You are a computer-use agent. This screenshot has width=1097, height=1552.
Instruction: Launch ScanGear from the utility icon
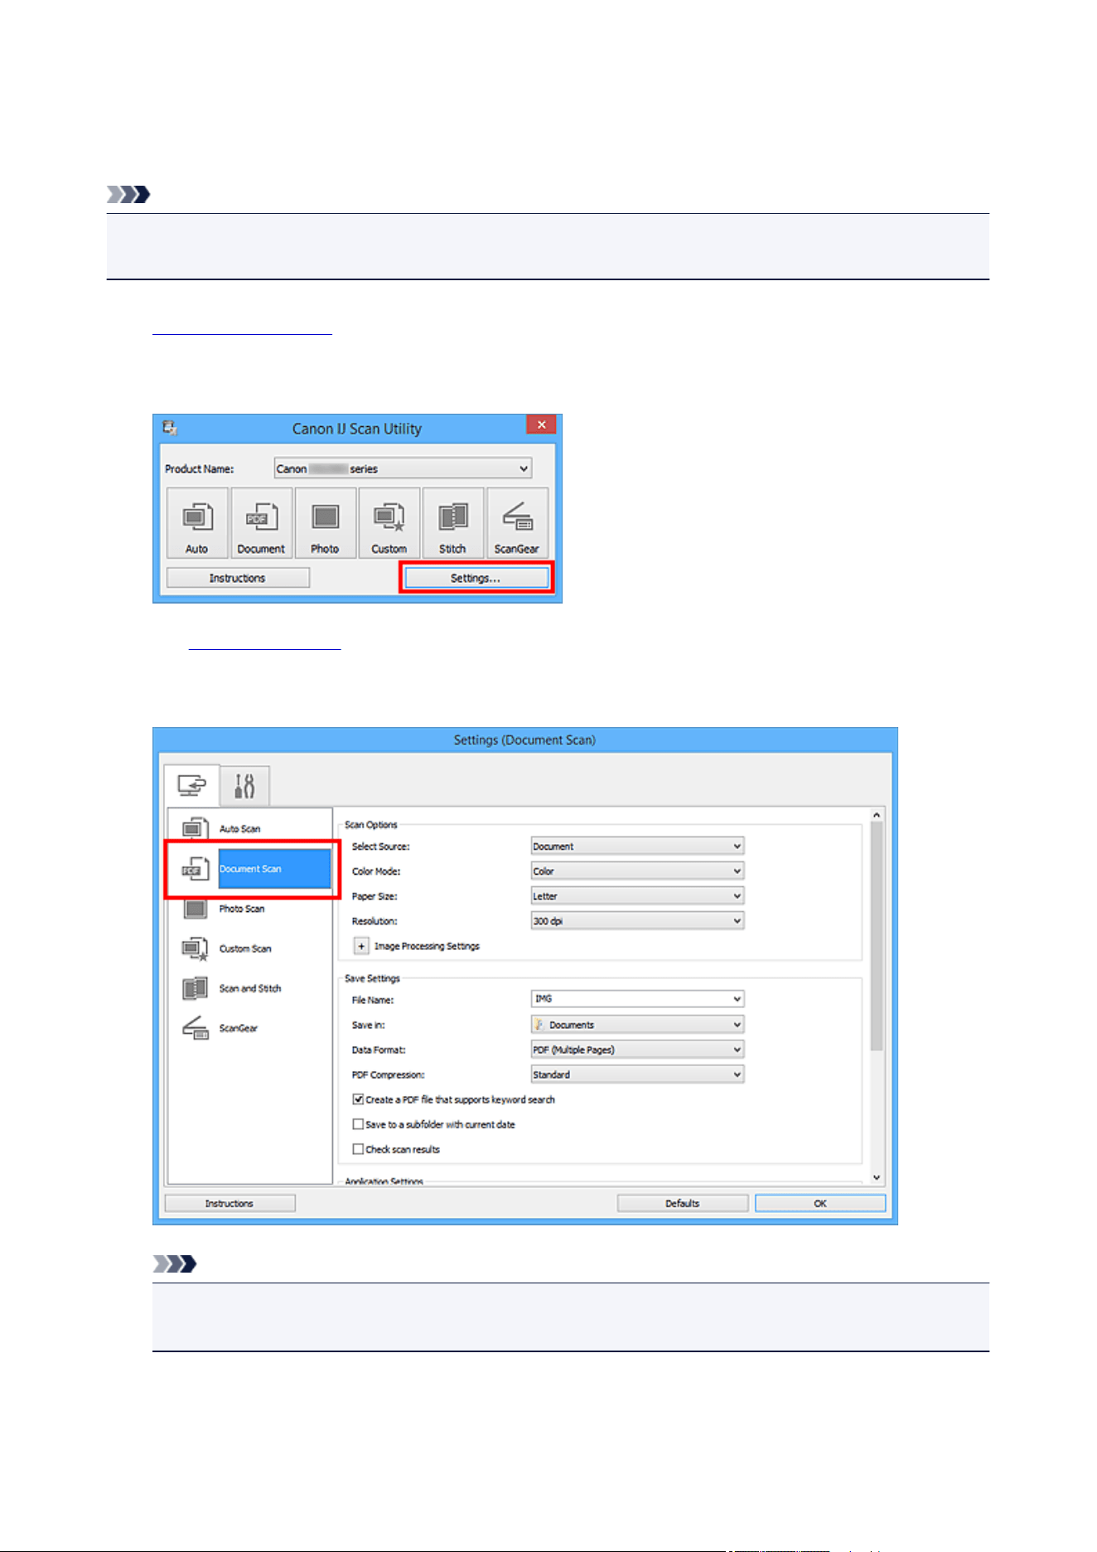click(517, 523)
